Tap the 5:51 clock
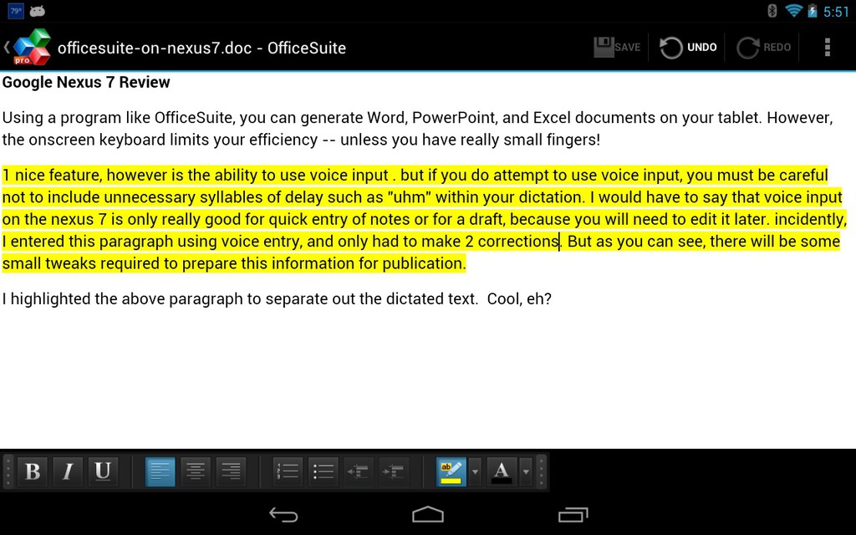This screenshot has width=856, height=535. pyautogui.click(x=836, y=12)
